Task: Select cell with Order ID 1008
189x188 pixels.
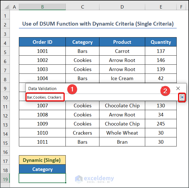Action: (x=42, y=115)
